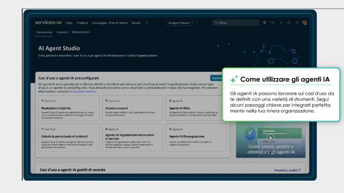Open the three-dot more menu
Image resolution: width=344 pixels, height=193 pixels.
[147, 23]
